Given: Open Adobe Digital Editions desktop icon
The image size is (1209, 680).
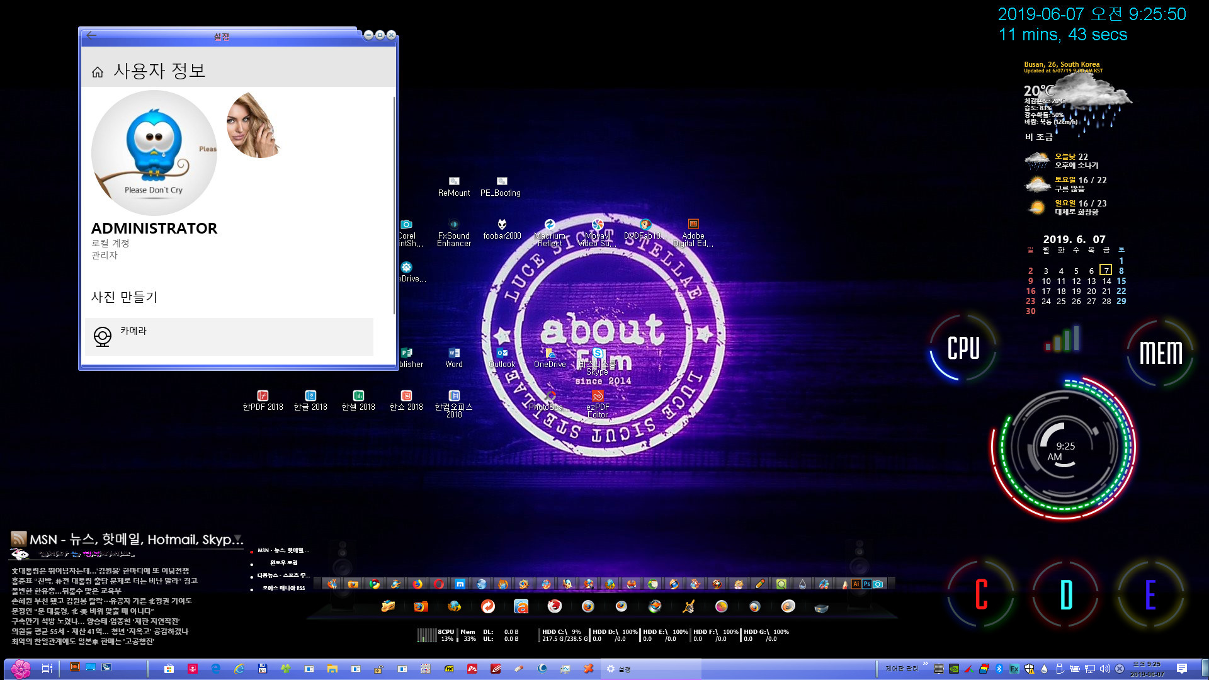Looking at the screenshot, I should [693, 232].
